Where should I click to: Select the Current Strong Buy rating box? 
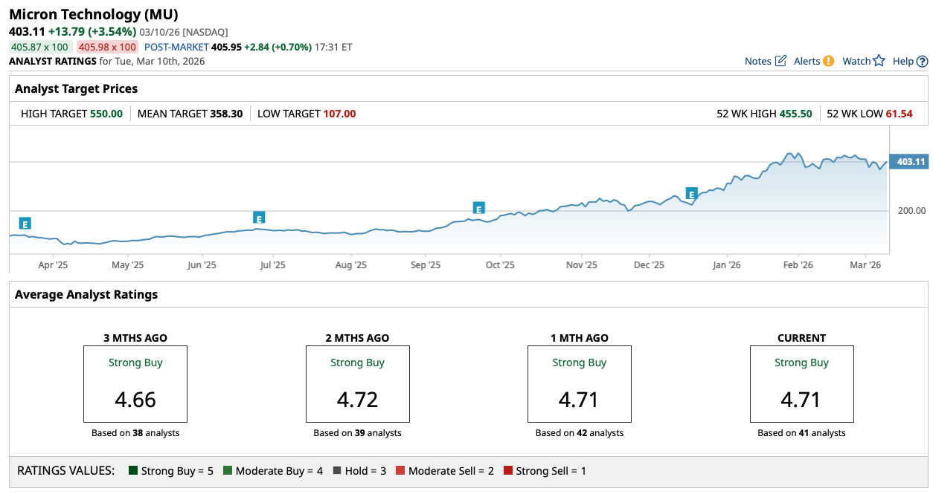[801, 384]
